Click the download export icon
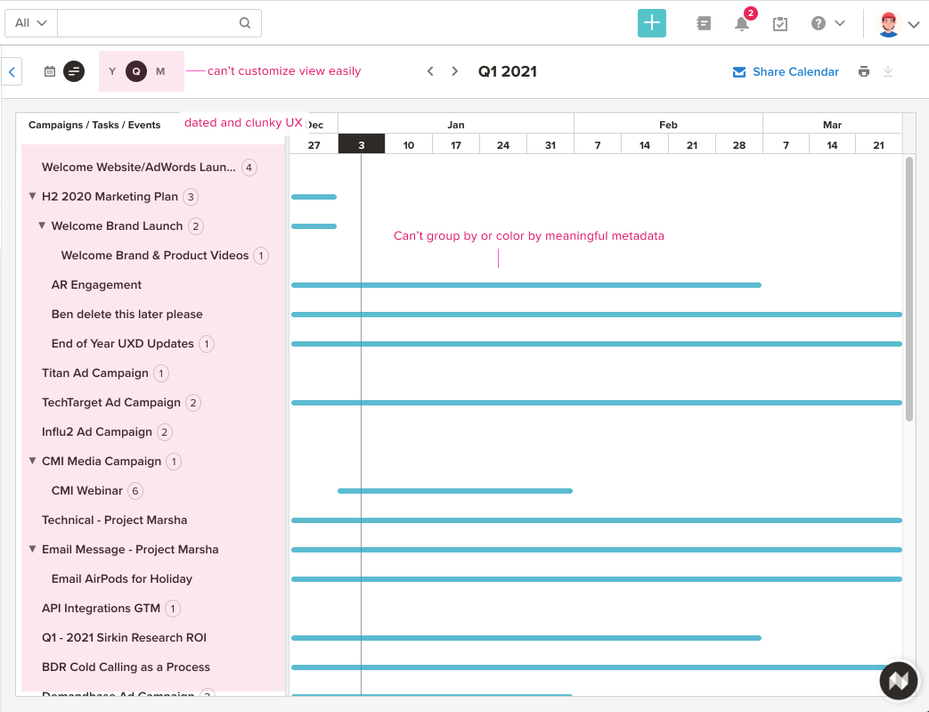 coord(887,71)
